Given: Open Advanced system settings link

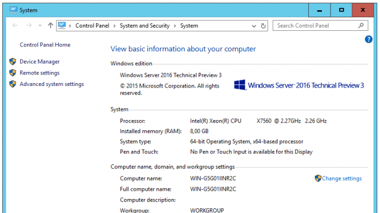Looking at the screenshot, I should pyautogui.click(x=52, y=84).
